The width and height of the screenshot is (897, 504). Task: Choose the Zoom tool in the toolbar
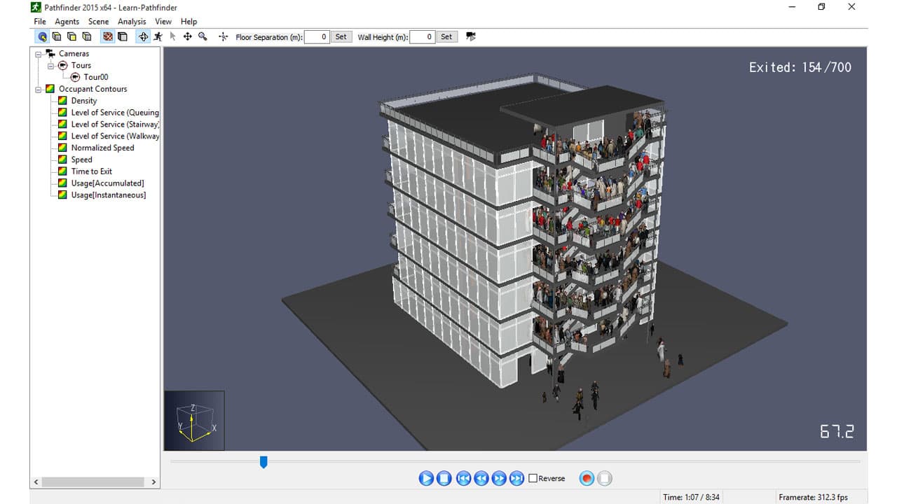click(203, 36)
